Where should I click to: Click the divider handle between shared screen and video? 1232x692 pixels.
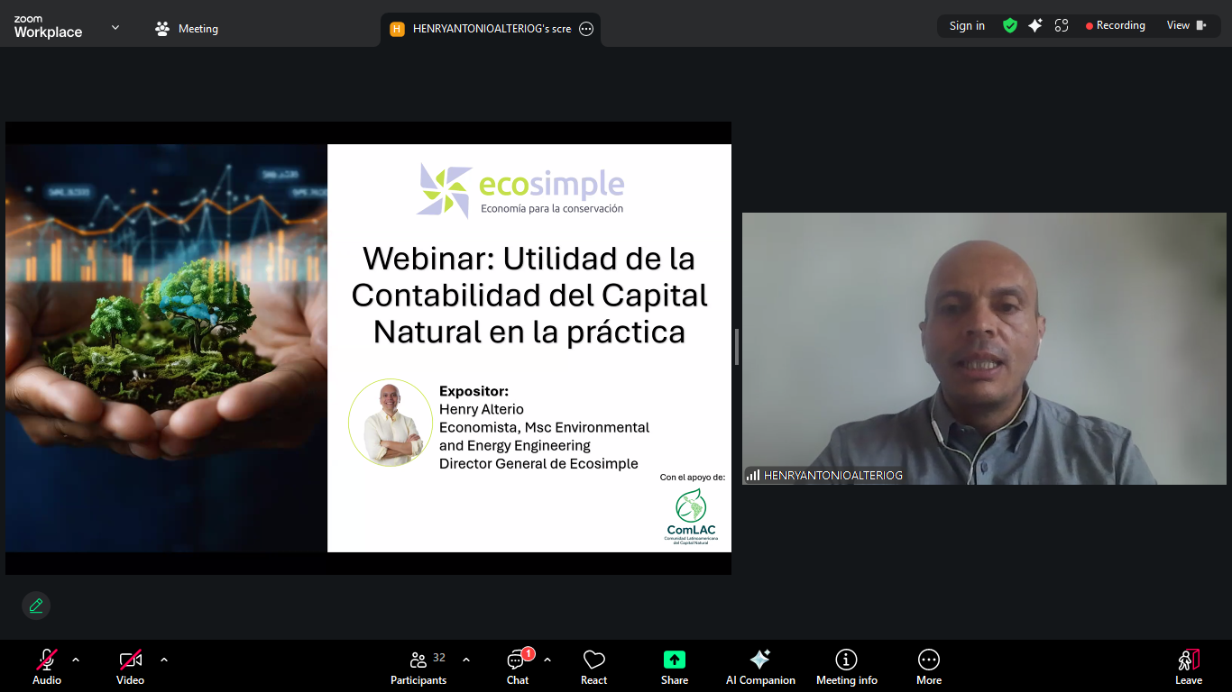tap(737, 347)
